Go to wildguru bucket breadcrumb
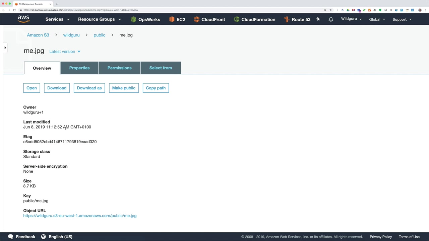 (71, 35)
